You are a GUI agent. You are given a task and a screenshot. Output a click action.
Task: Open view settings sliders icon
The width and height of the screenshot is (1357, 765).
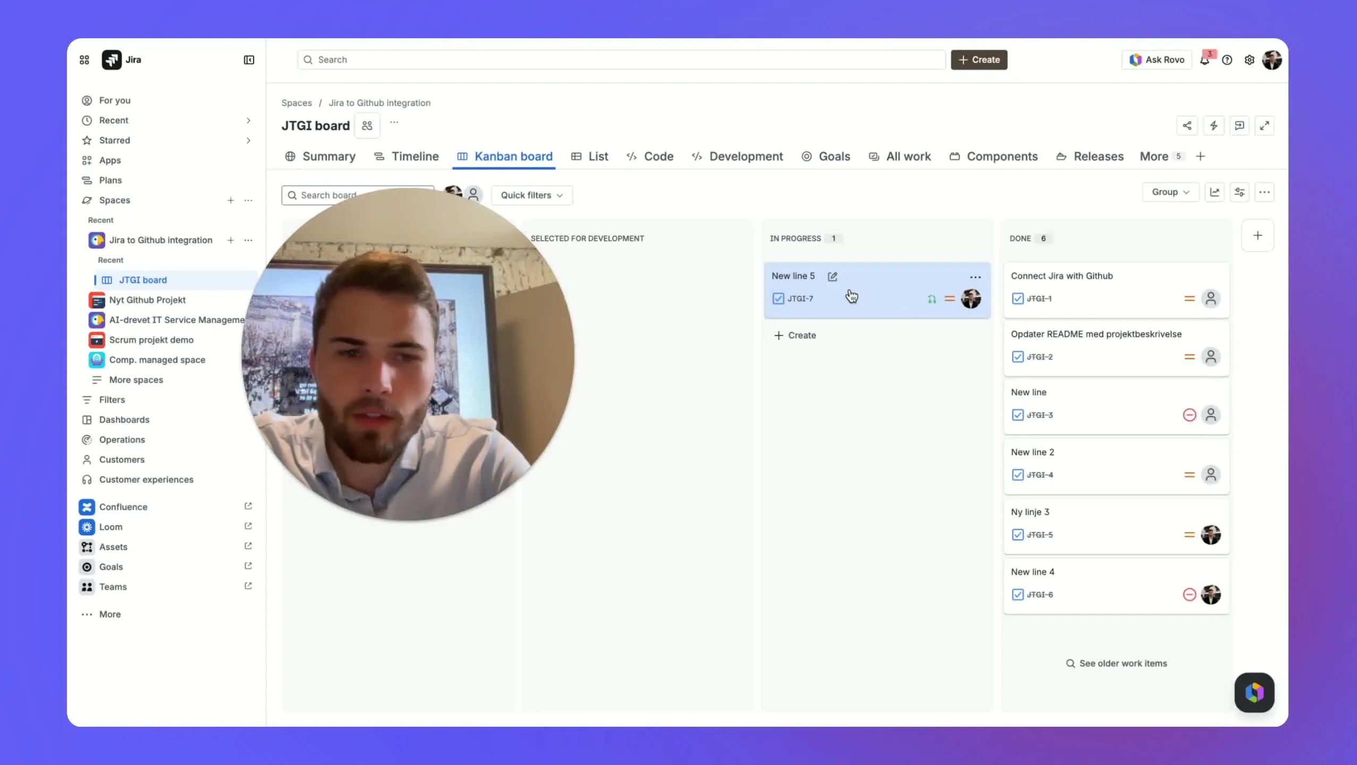1240,192
